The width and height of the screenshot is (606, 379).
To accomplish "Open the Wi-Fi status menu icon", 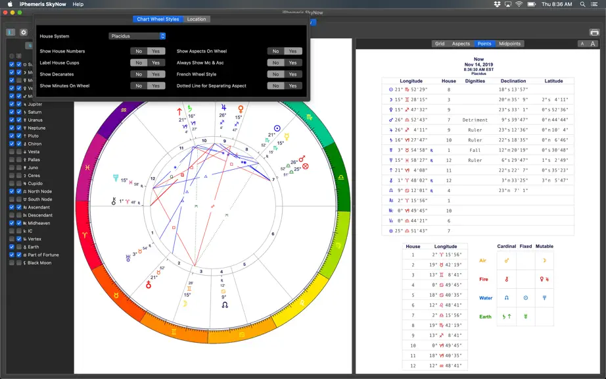I will click(519, 4).
